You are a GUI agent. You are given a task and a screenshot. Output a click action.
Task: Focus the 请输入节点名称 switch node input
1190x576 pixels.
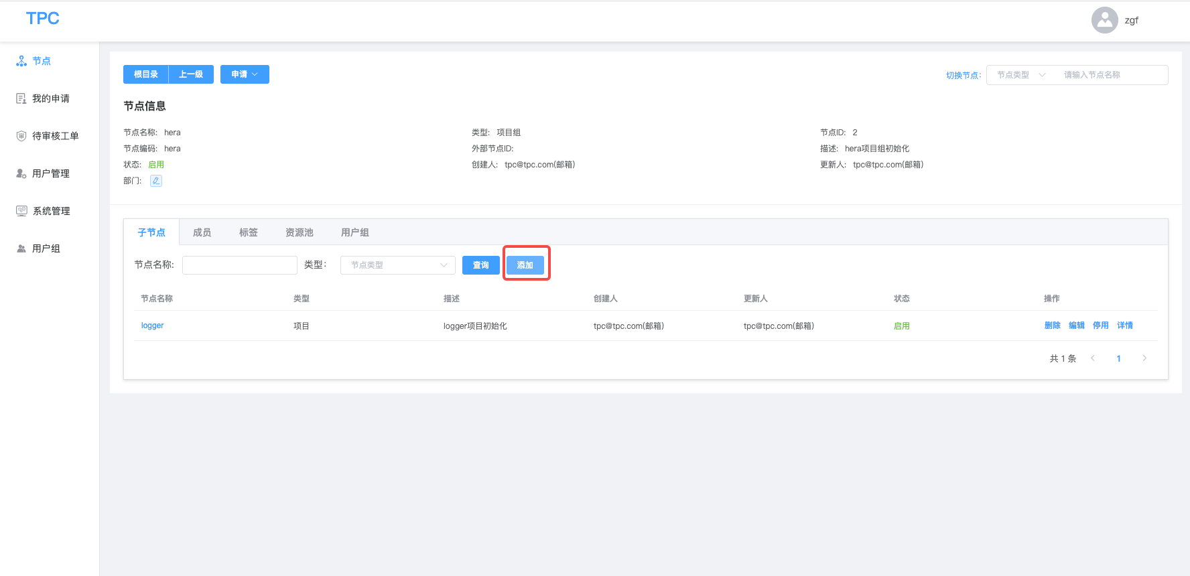(x=1111, y=75)
